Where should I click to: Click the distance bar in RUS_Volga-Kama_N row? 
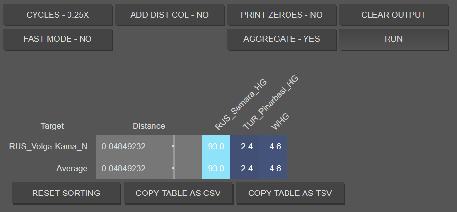click(148, 146)
